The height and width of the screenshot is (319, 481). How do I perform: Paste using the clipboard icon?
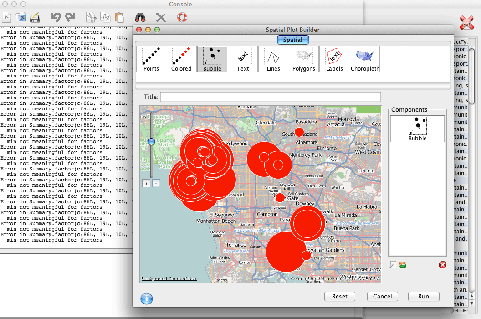point(119,17)
